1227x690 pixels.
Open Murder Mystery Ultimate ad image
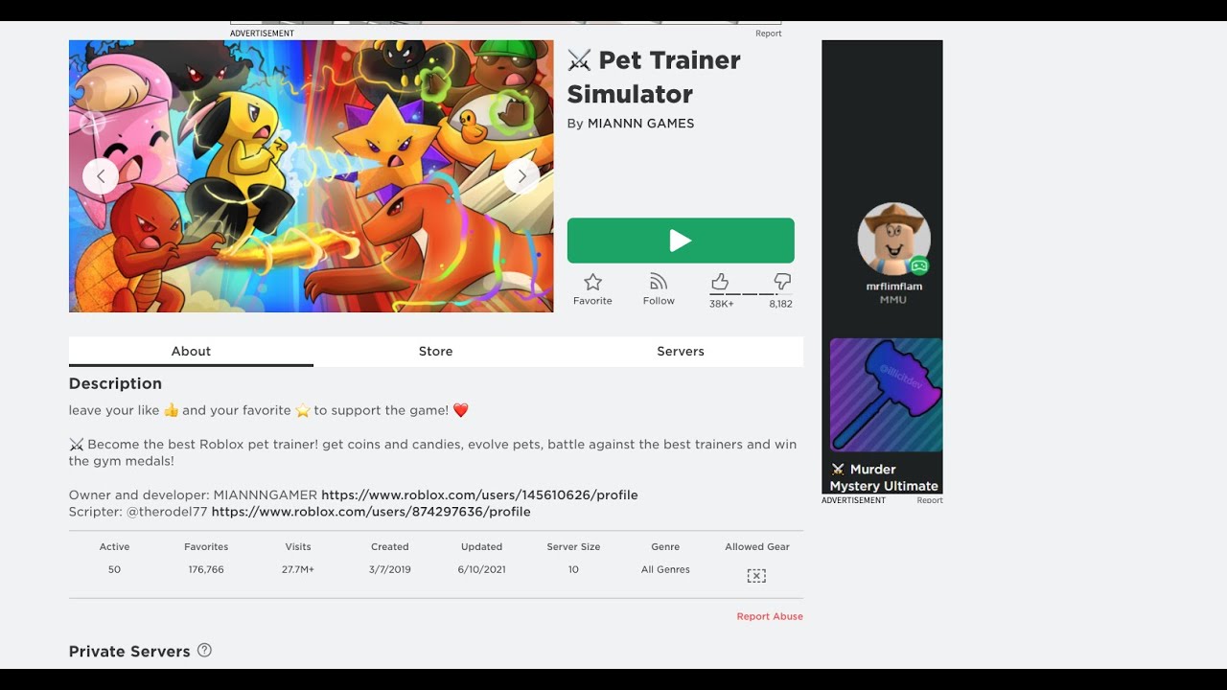tap(886, 395)
